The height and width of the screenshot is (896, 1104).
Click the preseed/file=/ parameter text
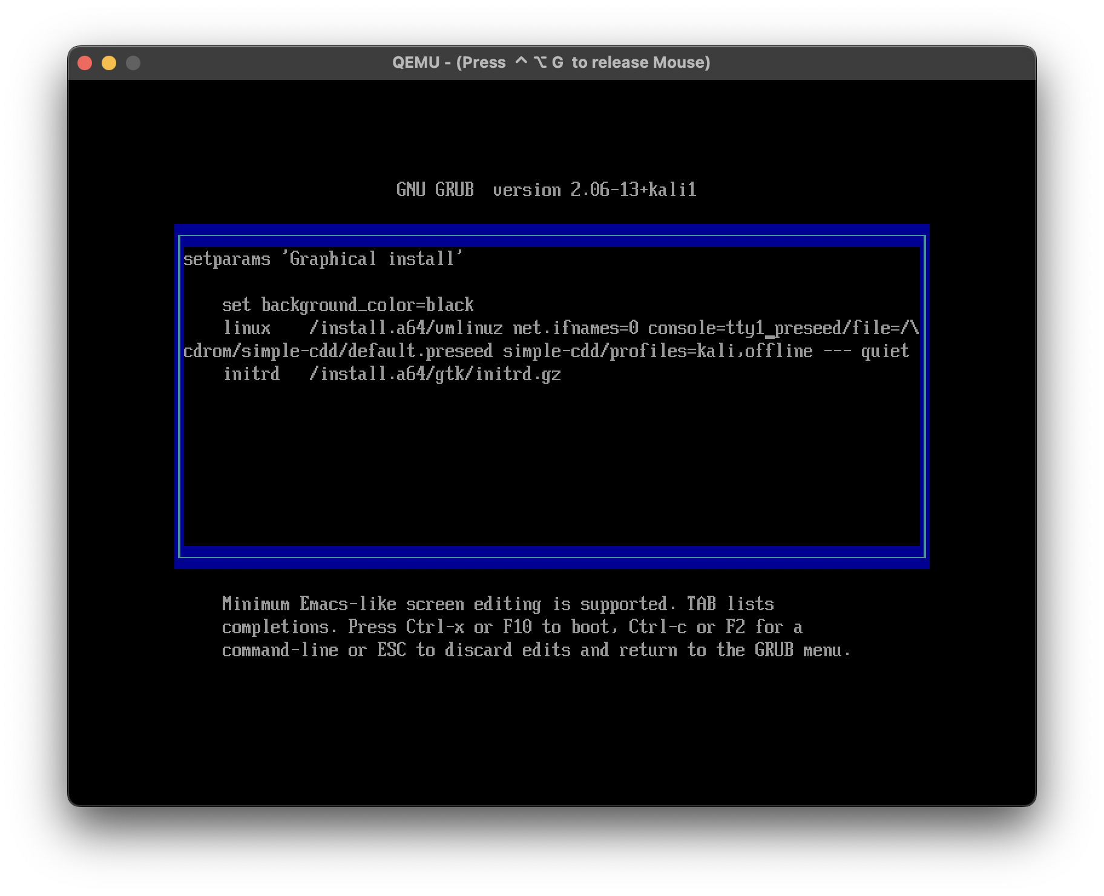pyautogui.click(x=842, y=328)
